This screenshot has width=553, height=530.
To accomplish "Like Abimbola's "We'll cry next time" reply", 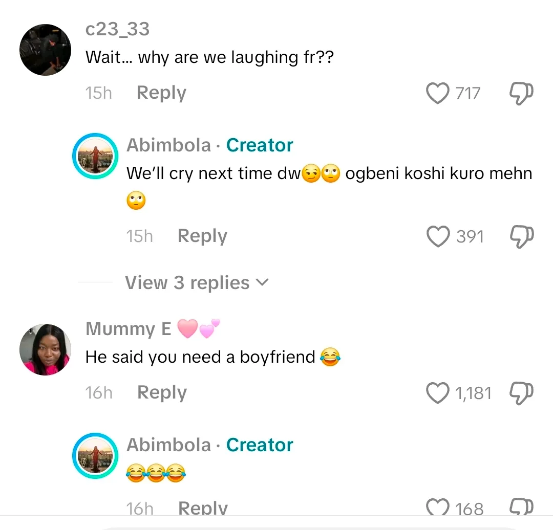I will tap(437, 236).
